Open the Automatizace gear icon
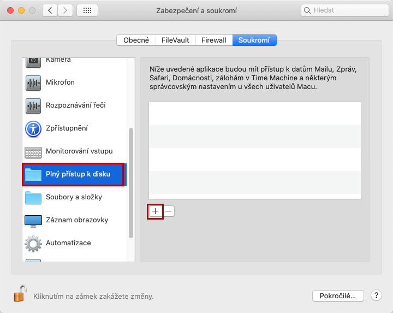This screenshot has width=393, height=313. (33, 243)
